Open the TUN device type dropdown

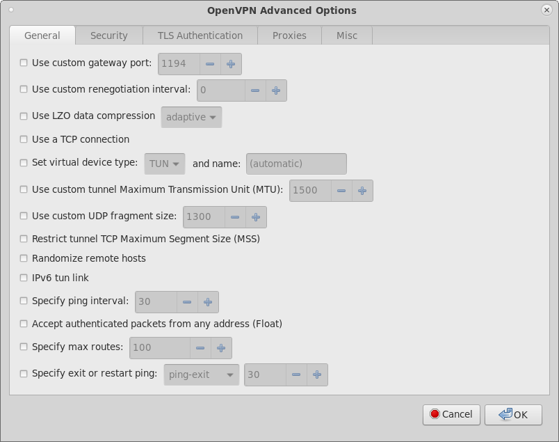(x=165, y=164)
